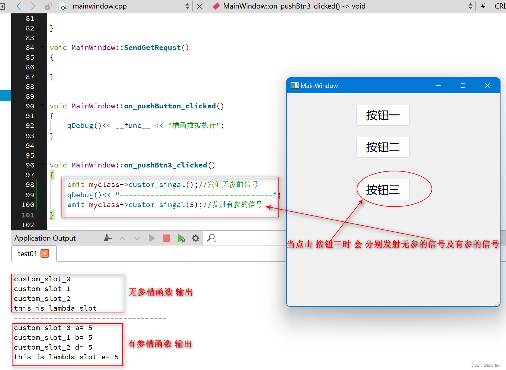This screenshot has height=370, width=506.
Task: Click output line 'this is lambda slot e= 5'
Action: click(66, 357)
